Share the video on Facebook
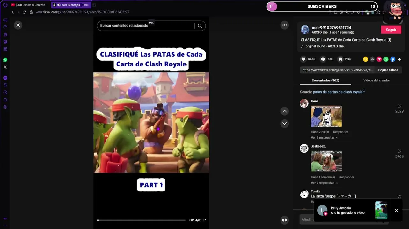The image size is (409, 229). point(393,59)
